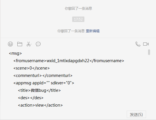Select the scissors screenshot tool

[x=28, y=44]
